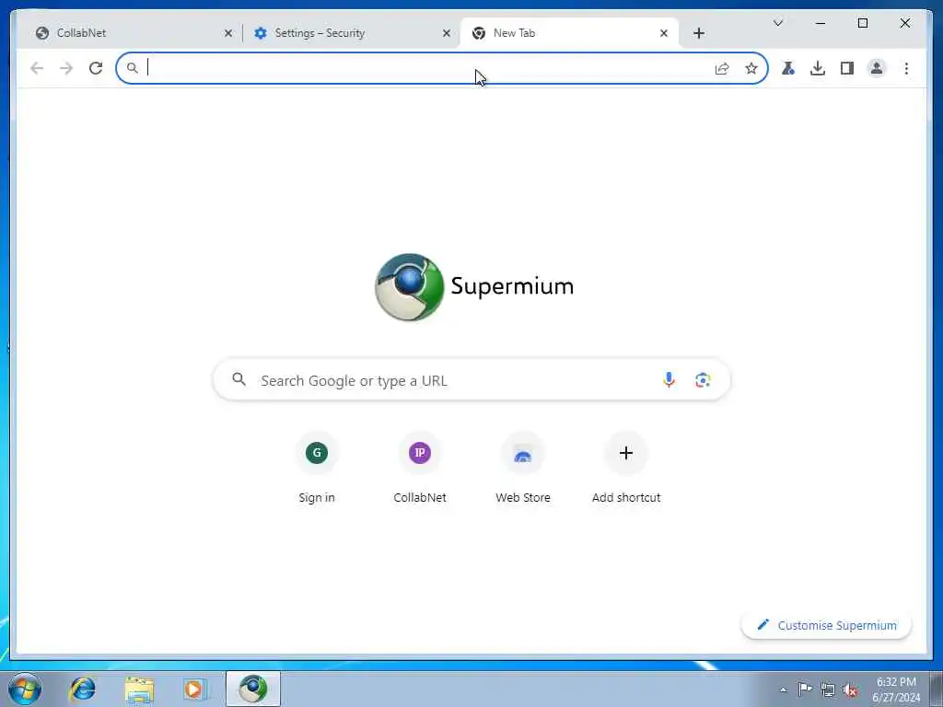943x707 pixels.
Task: Maximize the Supermium window
Action: 862,23
